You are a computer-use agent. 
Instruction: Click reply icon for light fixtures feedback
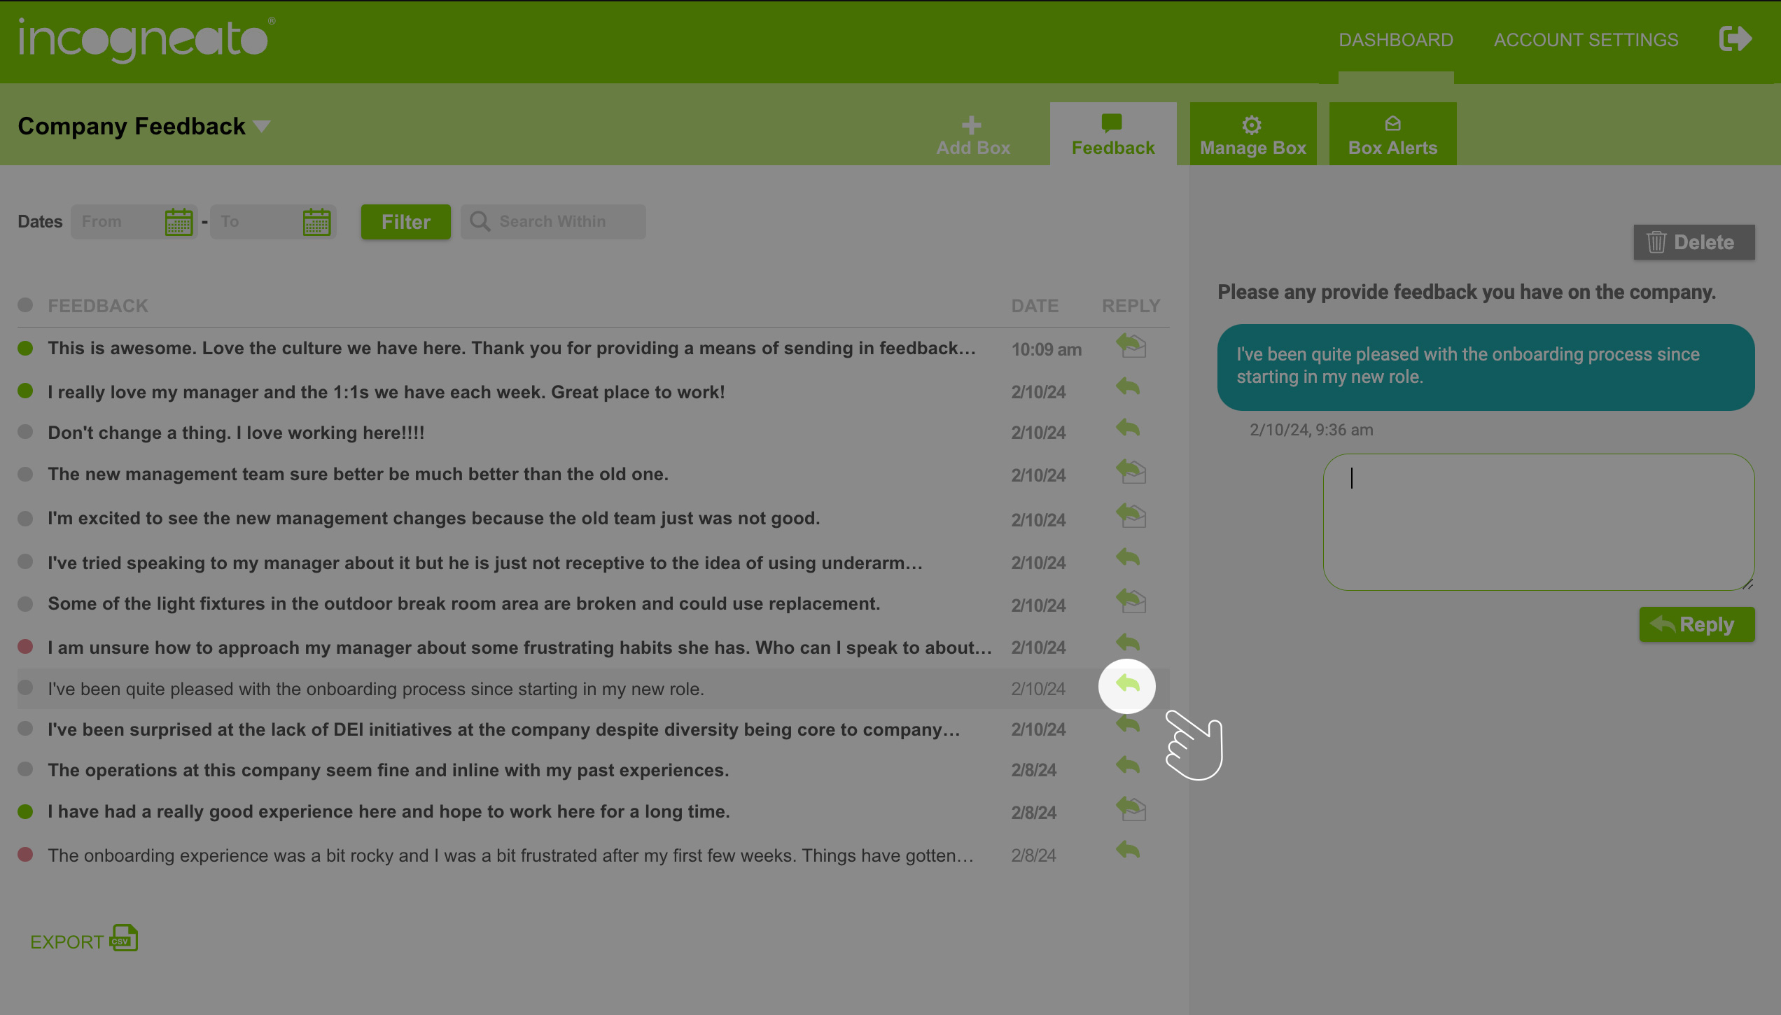click(x=1130, y=601)
